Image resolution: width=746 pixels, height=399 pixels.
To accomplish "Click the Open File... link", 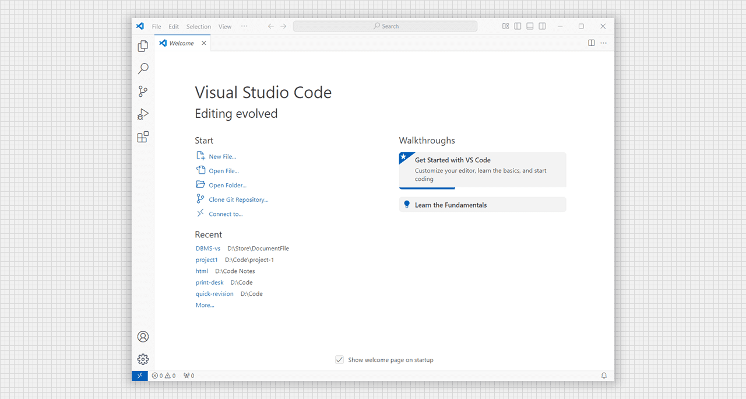I will 224,171.
